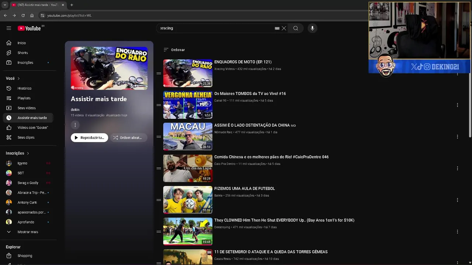The width and height of the screenshot is (472, 265).
Task: Grab reorder handle of MACAU video row
Action: [159, 137]
